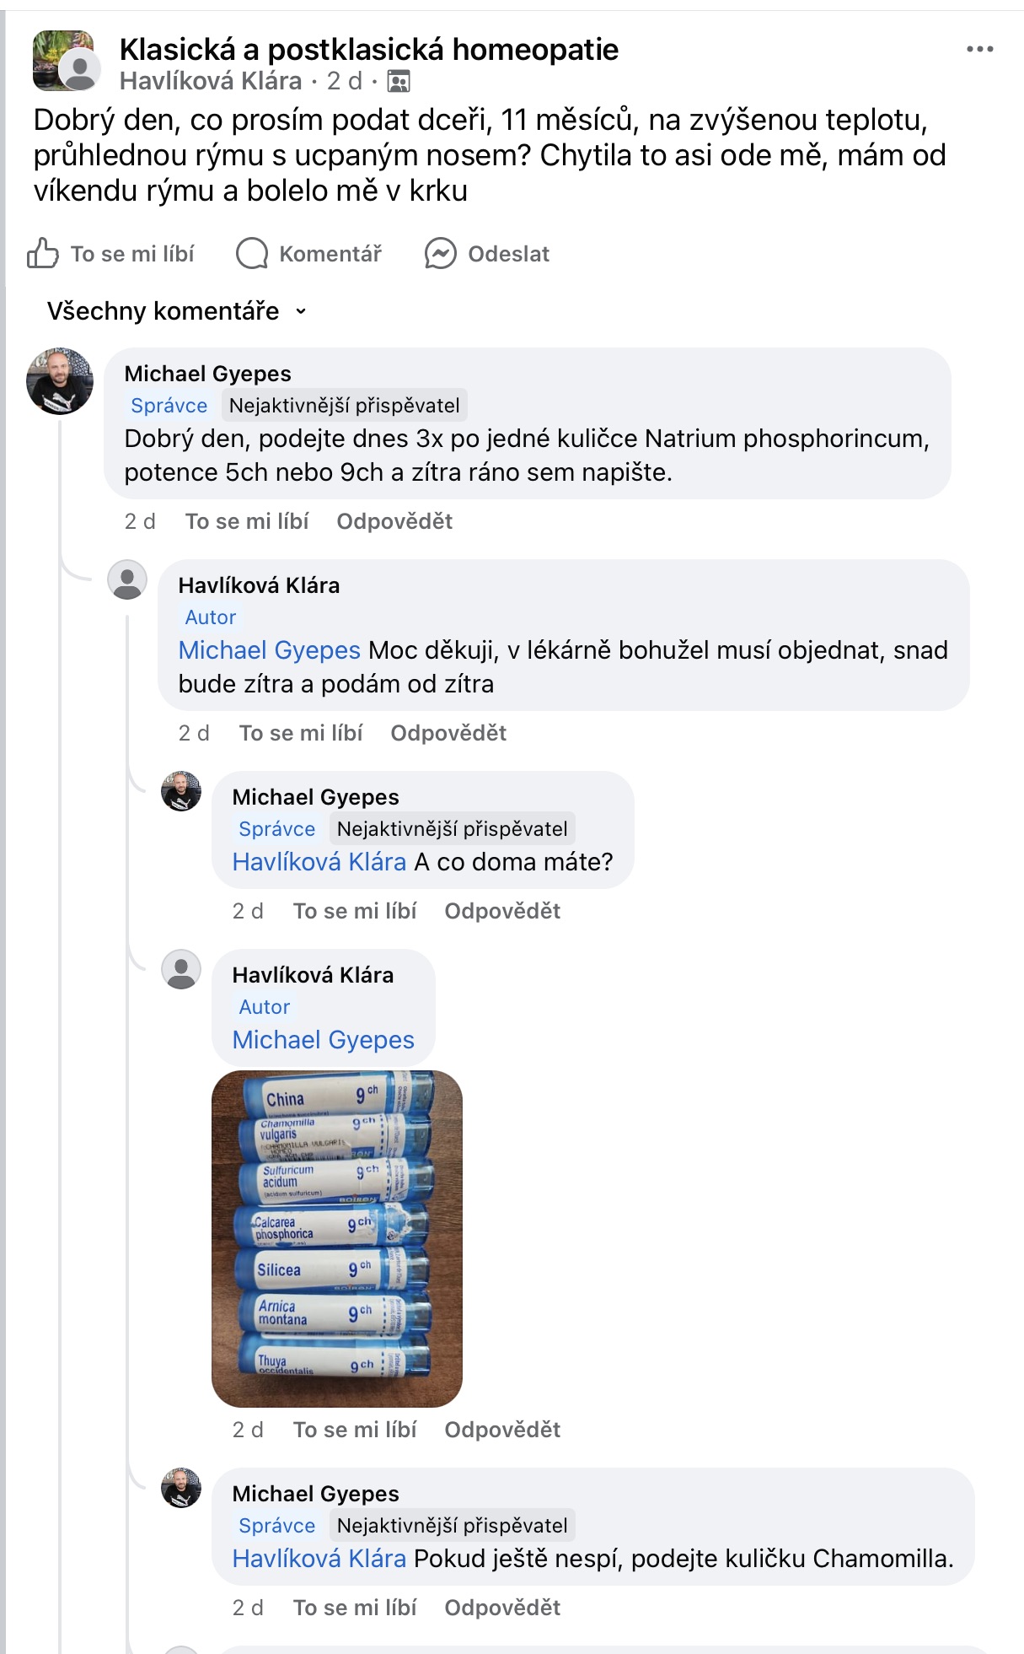Open the group avatar beside the post title
The width and height of the screenshot is (1024, 1654).
[x=62, y=61]
